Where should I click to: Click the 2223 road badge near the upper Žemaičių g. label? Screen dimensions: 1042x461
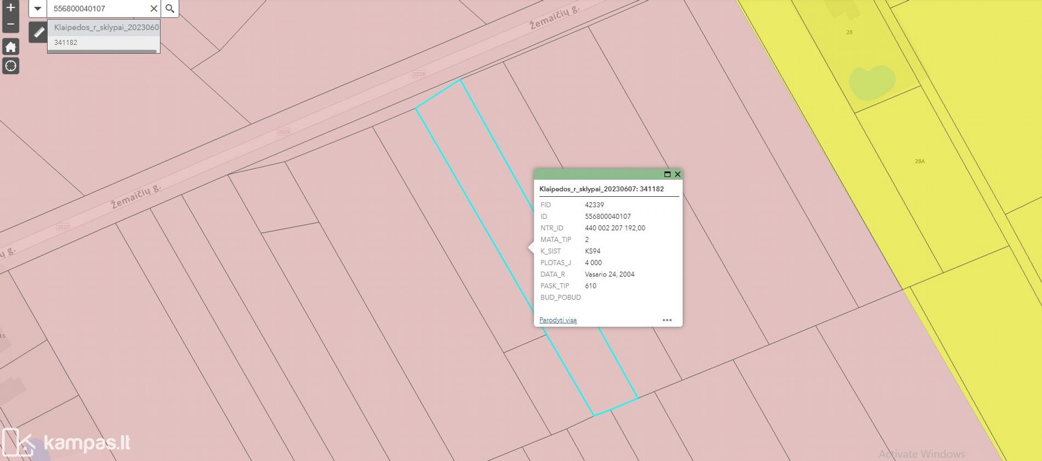[418, 74]
